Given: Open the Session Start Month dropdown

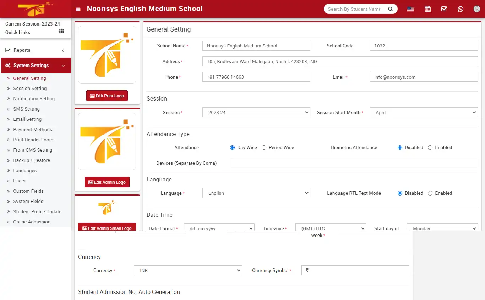Looking at the screenshot, I should [424, 112].
